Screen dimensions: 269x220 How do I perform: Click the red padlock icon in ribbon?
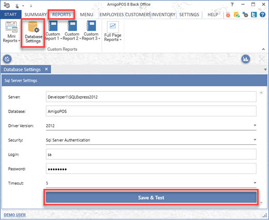coord(228,15)
